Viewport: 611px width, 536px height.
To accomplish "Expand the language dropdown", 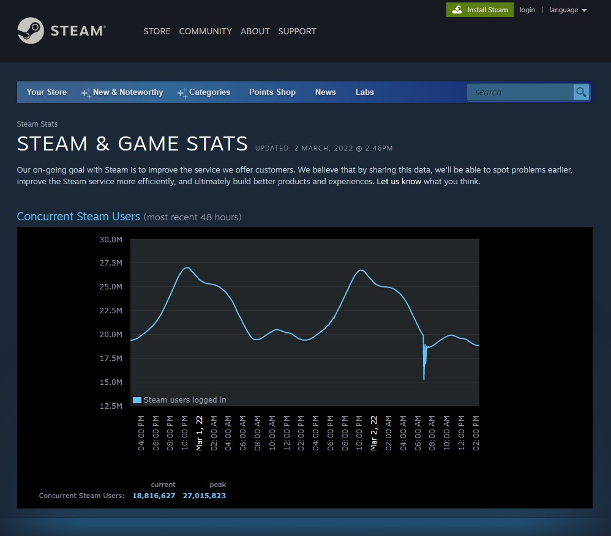I will click(568, 10).
